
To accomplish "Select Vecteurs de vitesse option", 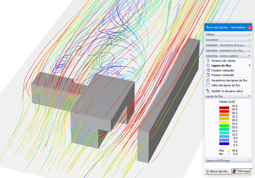I will coord(223,61).
